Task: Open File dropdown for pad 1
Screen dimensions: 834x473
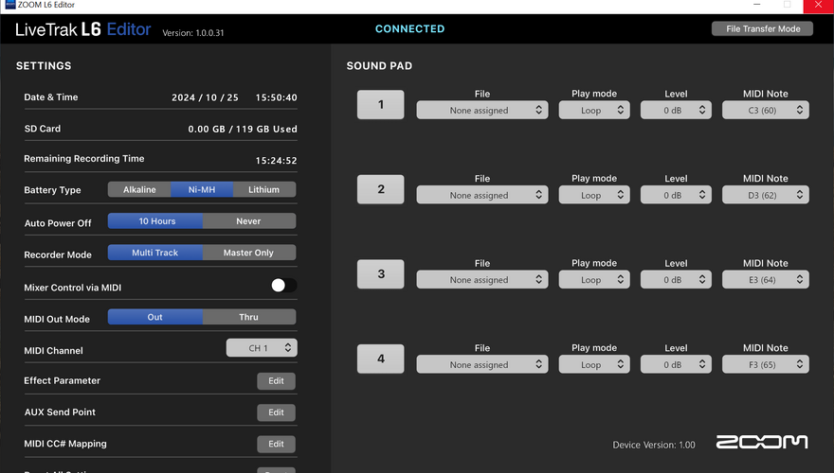Action: click(481, 110)
